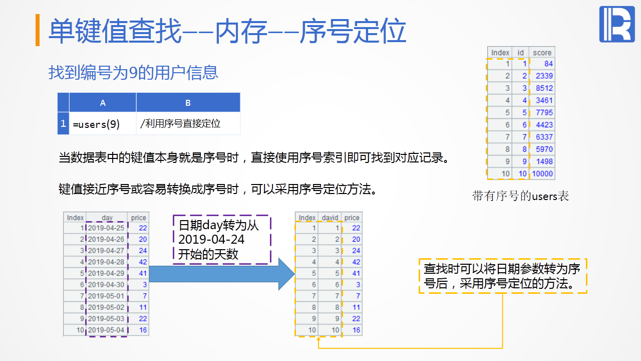Image resolution: width=641 pixels, height=361 pixels.
Task: Click the yellow note 查找时可以将日期参数转为序号后
Action: (x=502, y=276)
